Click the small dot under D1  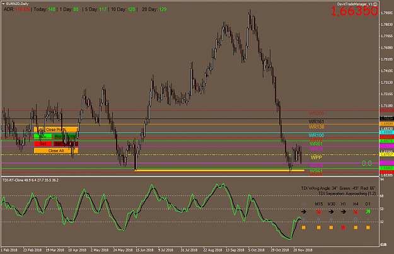pyautogui.click(x=368, y=219)
